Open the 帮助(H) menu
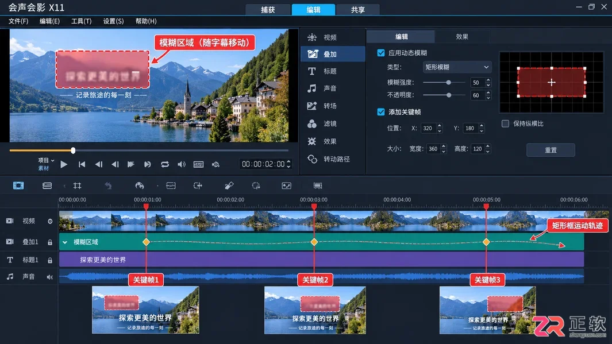 coord(146,21)
